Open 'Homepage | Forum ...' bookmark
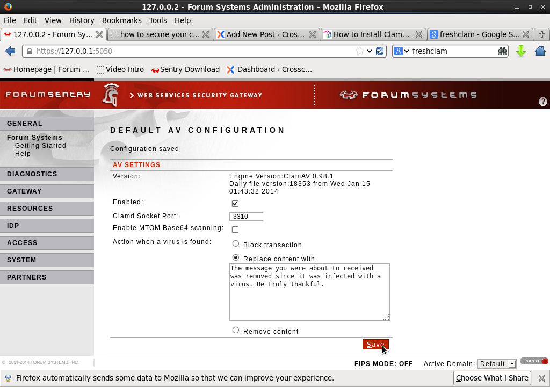The image size is (550, 387). coord(46,69)
